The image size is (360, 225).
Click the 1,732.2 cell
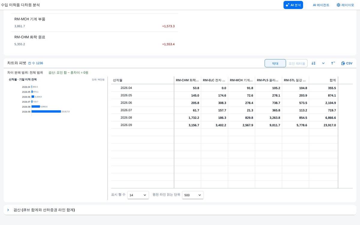pos(187,118)
